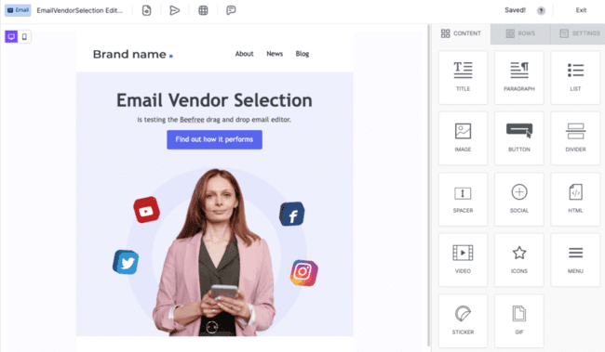Click the send test email icon
The width and height of the screenshot is (605, 352).
(175, 10)
